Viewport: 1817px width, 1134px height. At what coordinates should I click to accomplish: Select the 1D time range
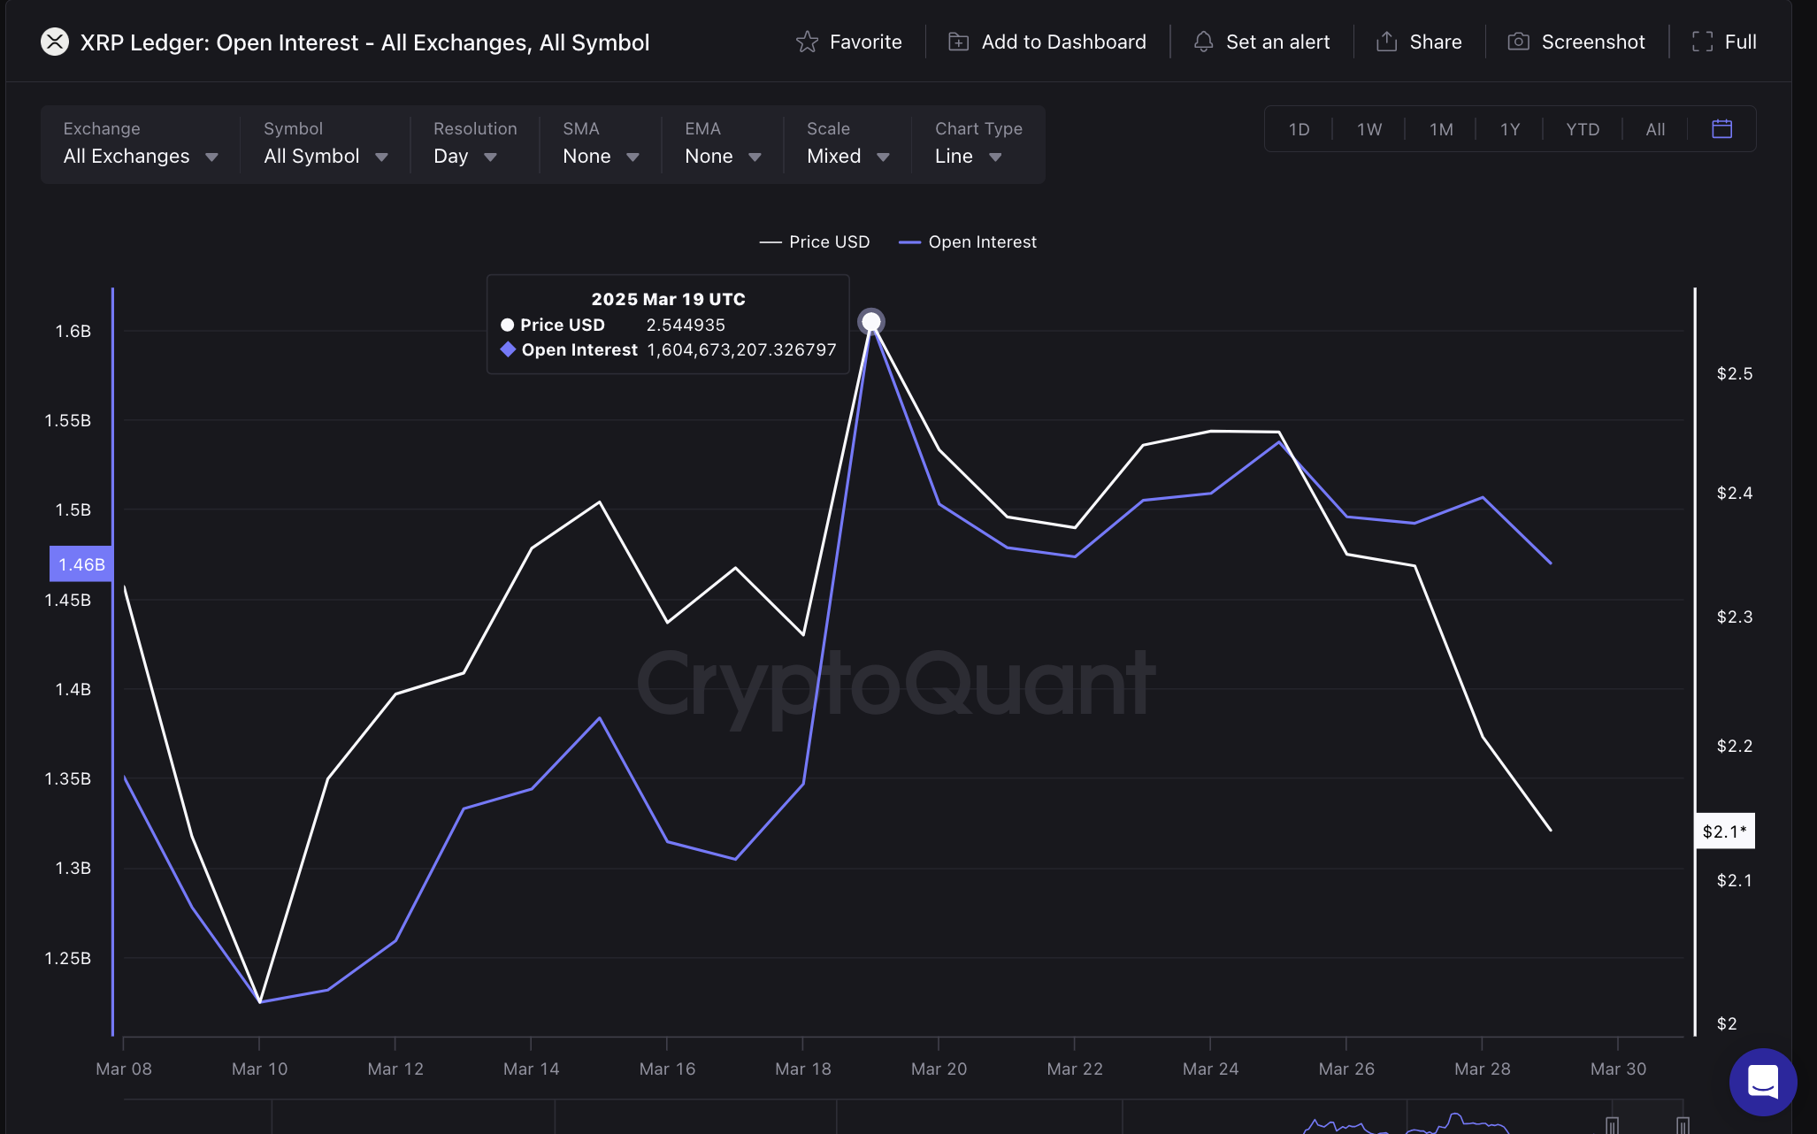[1299, 129]
